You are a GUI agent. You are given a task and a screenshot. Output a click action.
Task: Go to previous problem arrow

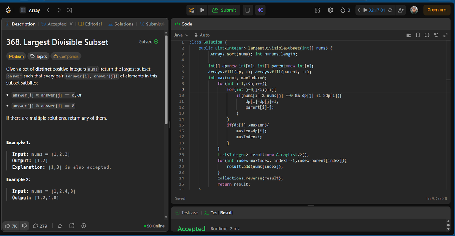coord(48,10)
